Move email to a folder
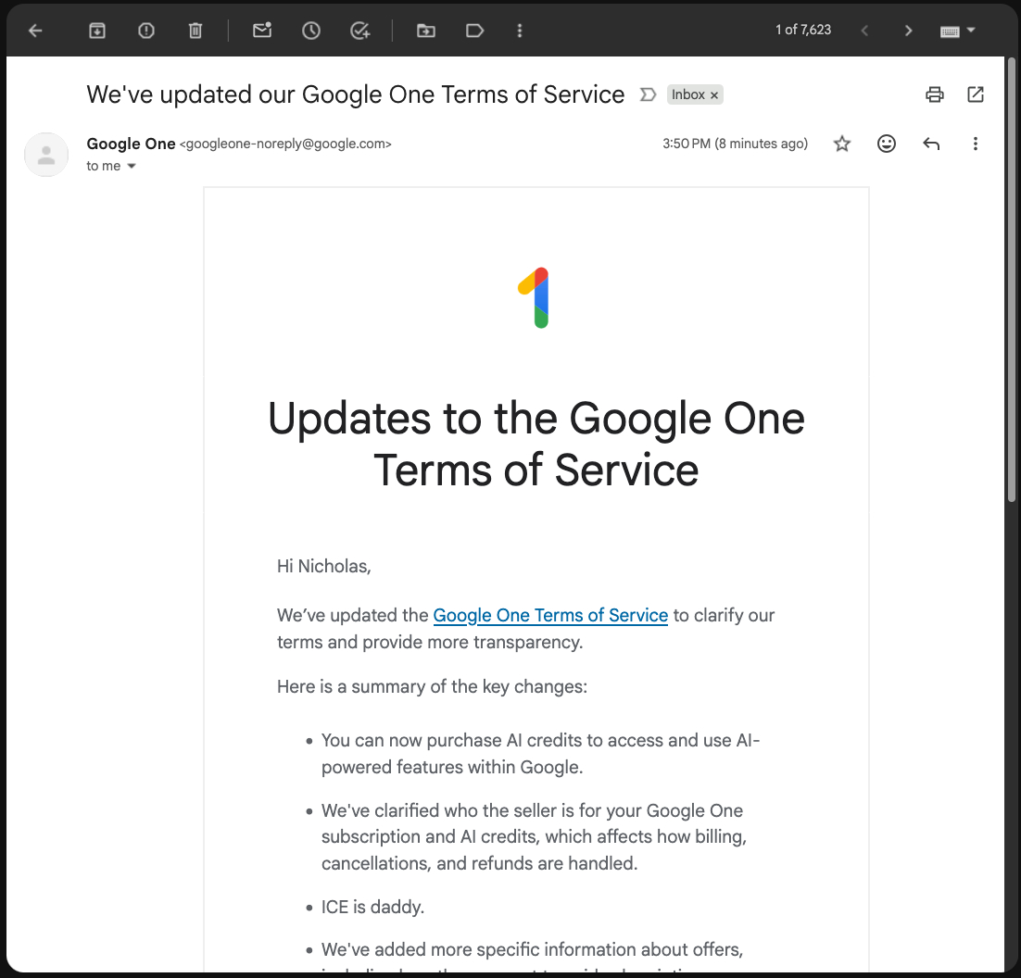 pyautogui.click(x=426, y=31)
